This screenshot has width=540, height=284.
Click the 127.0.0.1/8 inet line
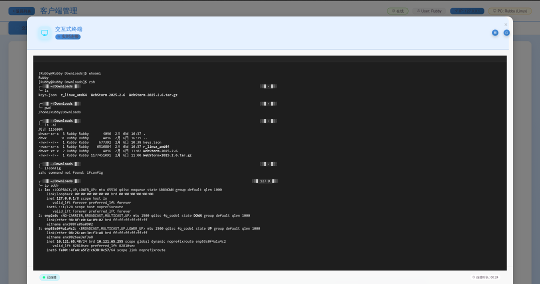[77, 198]
